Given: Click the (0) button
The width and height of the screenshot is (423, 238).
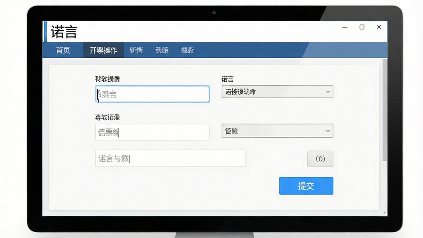Looking at the screenshot, I should [320, 159].
